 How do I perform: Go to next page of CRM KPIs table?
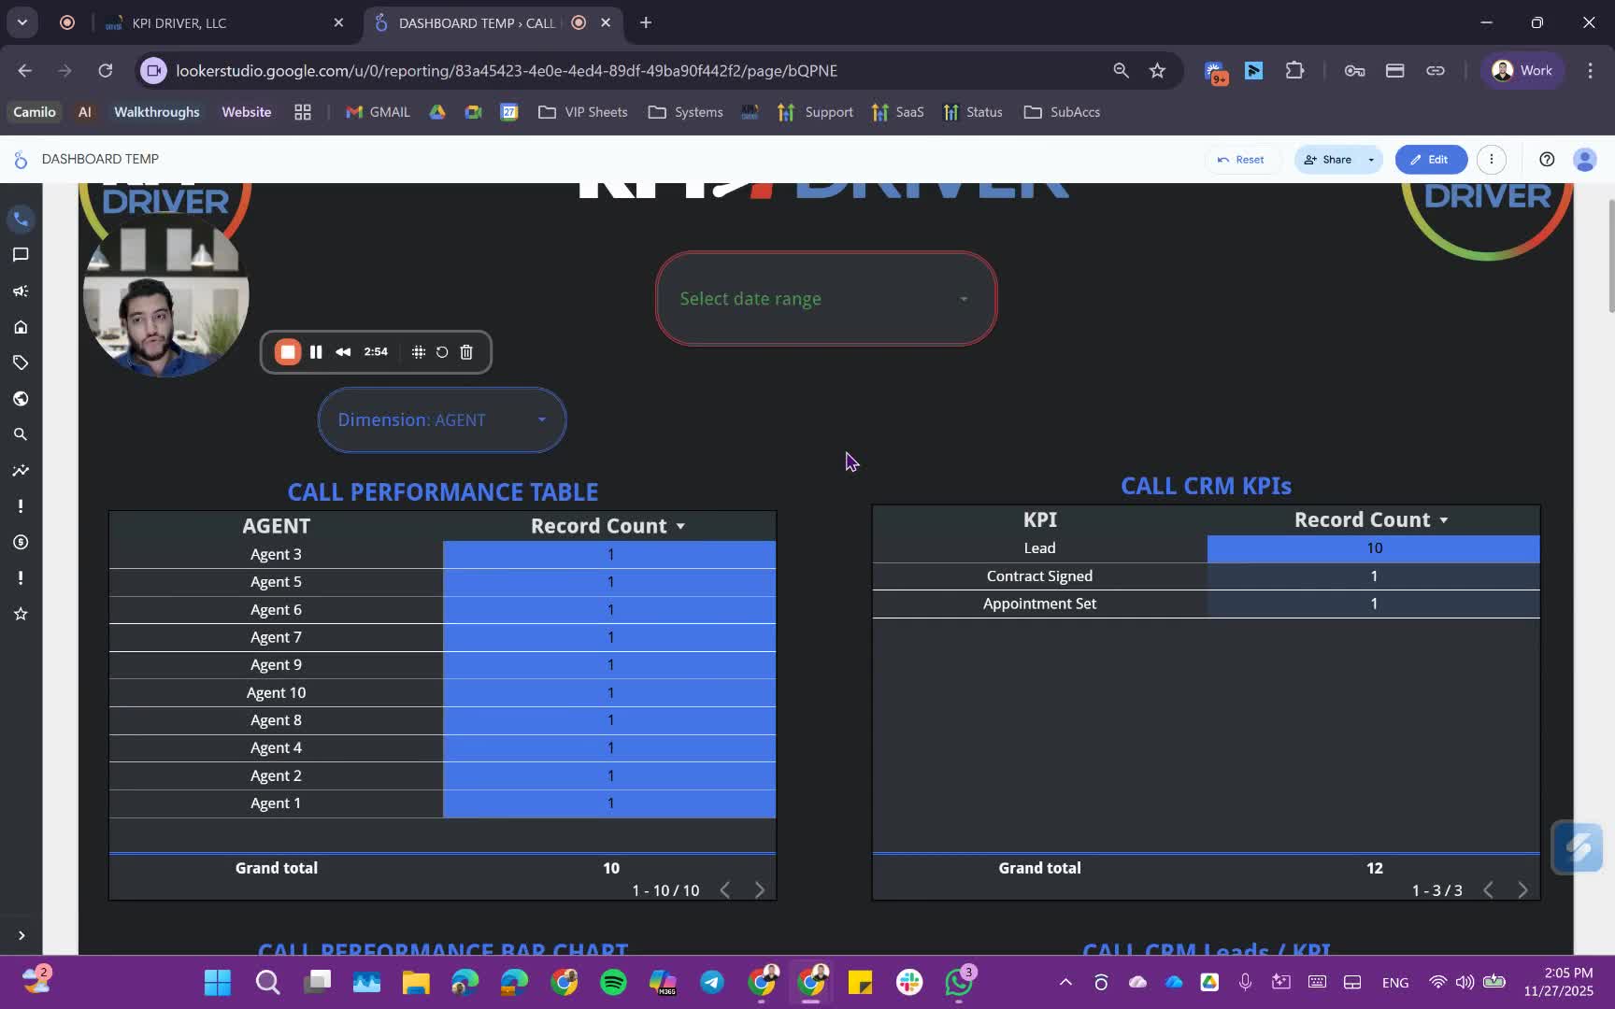pos(1522,890)
